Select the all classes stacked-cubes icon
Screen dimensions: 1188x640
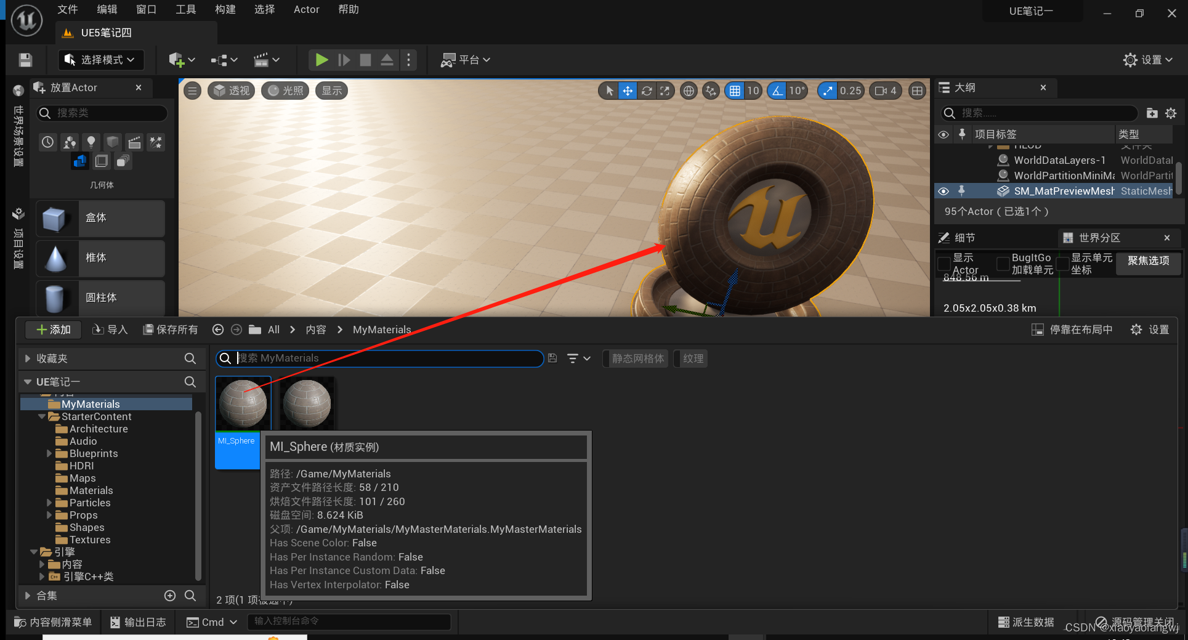[123, 161]
